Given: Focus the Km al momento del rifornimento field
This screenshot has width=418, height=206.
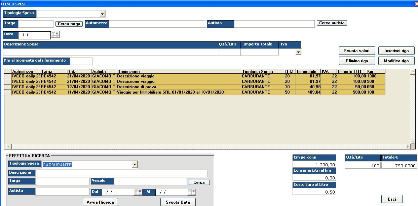Looking at the screenshot, I should point(81,61).
